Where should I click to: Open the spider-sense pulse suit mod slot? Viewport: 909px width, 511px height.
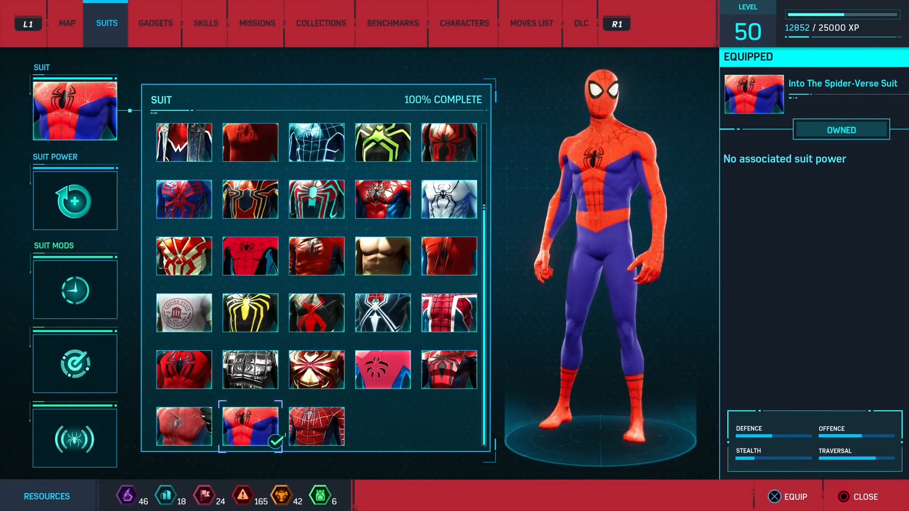pos(75,438)
